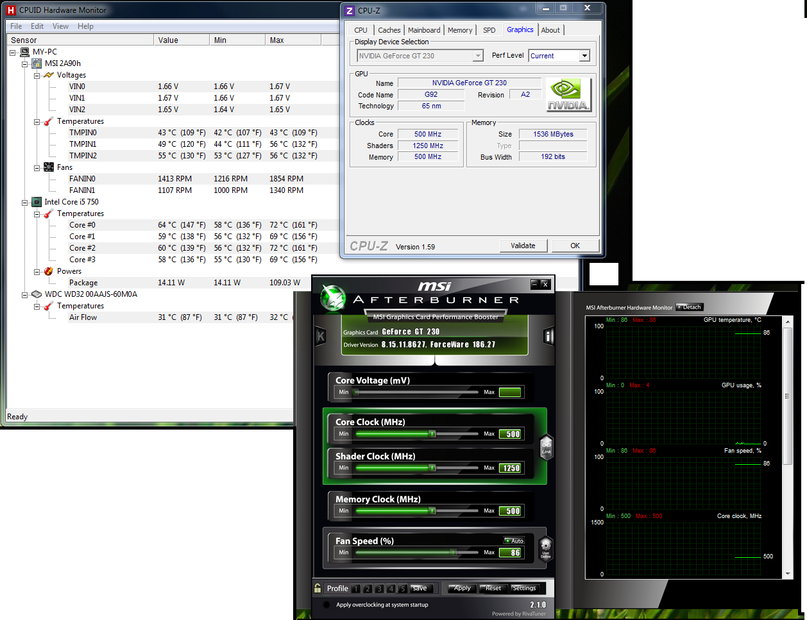Click the Afterburner green jet logo
Screen dimensions: 807x620
(333, 297)
